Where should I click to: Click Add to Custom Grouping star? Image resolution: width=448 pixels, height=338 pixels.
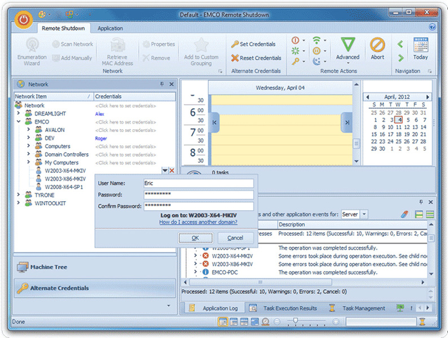pos(201,52)
